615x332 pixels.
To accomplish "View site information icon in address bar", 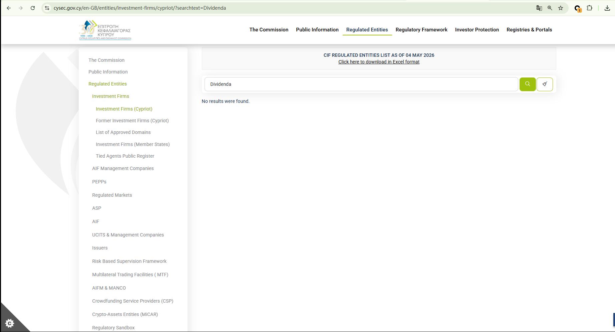I will coord(47,8).
